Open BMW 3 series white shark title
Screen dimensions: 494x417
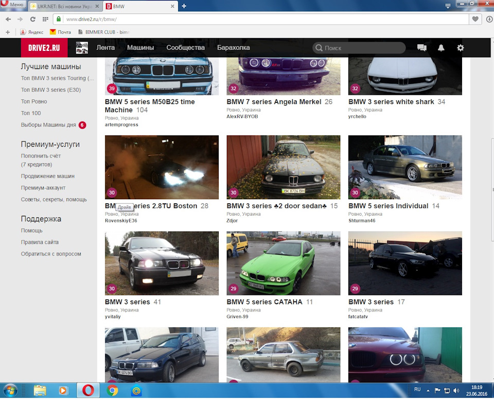(x=391, y=101)
